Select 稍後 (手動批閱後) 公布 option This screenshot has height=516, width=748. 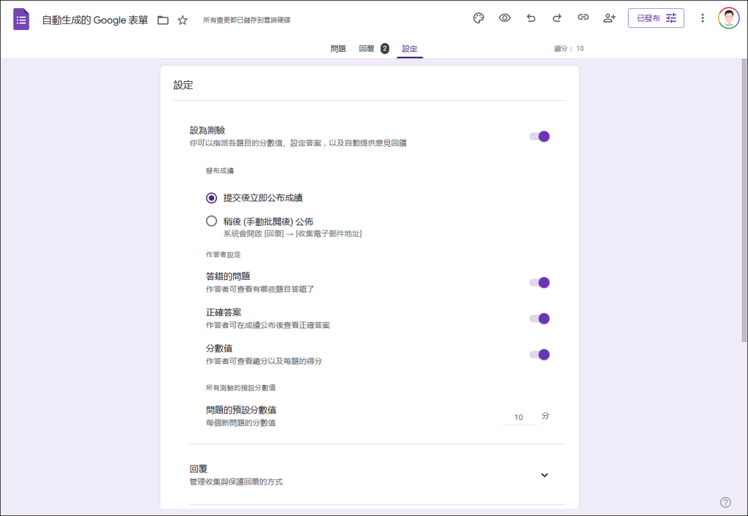212,221
